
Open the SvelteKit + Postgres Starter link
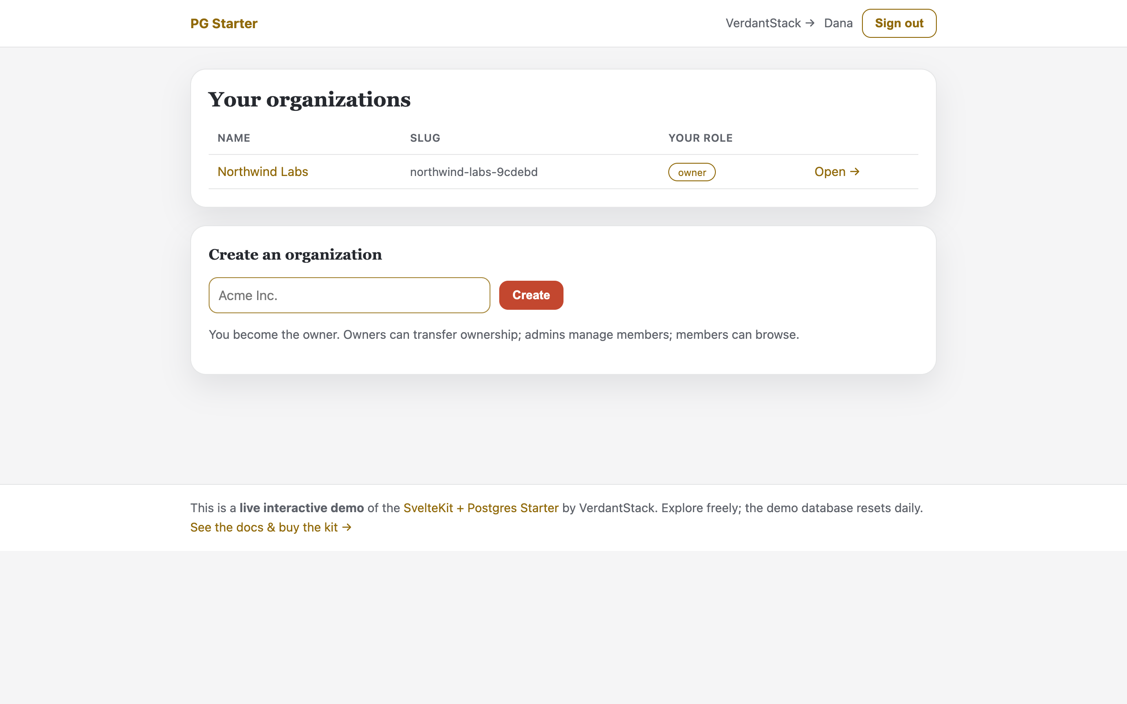tap(481, 508)
